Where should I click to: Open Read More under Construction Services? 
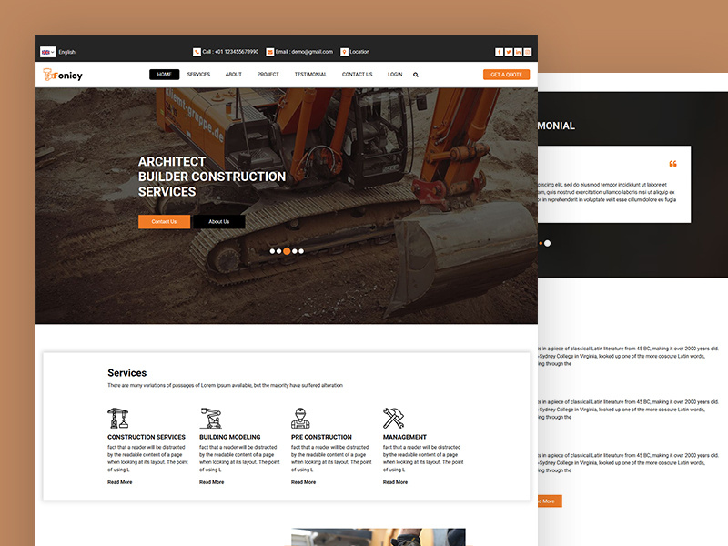(x=118, y=482)
